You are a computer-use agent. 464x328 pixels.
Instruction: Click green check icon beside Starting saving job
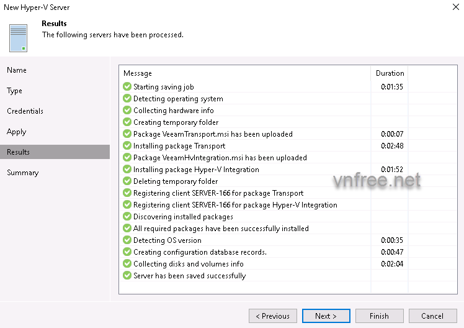tap(127, 87)
